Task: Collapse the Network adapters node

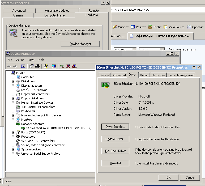Action: (x=13, y=124)
